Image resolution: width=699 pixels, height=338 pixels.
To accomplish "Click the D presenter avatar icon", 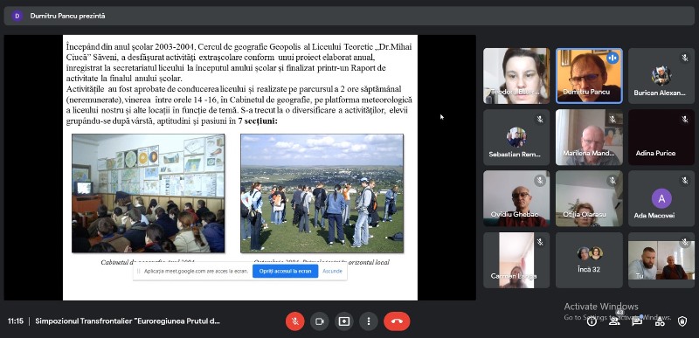I will pos(17,16).
